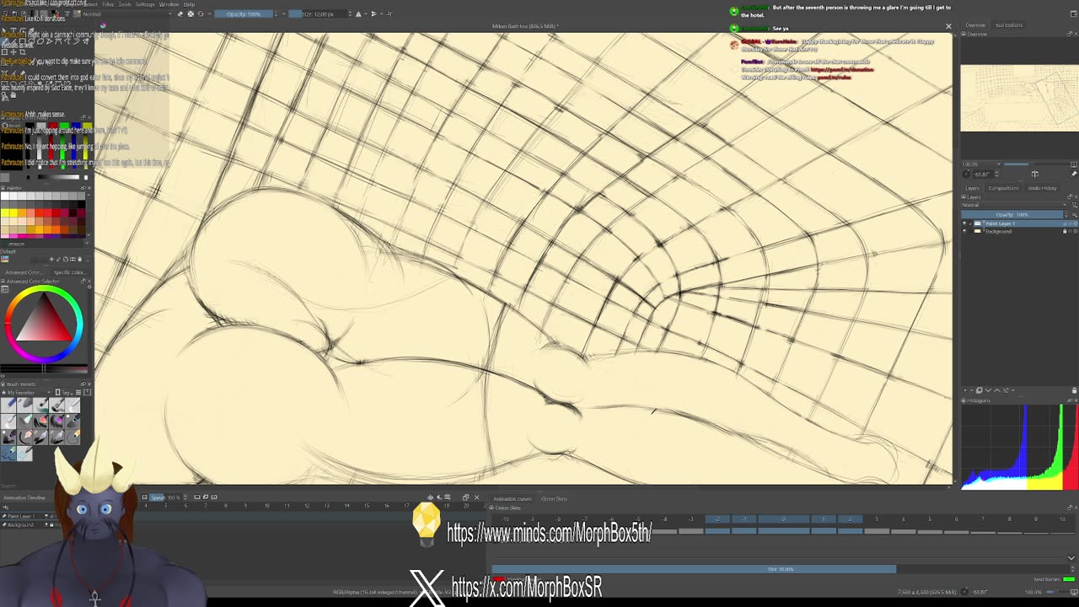
Task: Switch to the Layers tab
Action: click(x=972, y=188)
